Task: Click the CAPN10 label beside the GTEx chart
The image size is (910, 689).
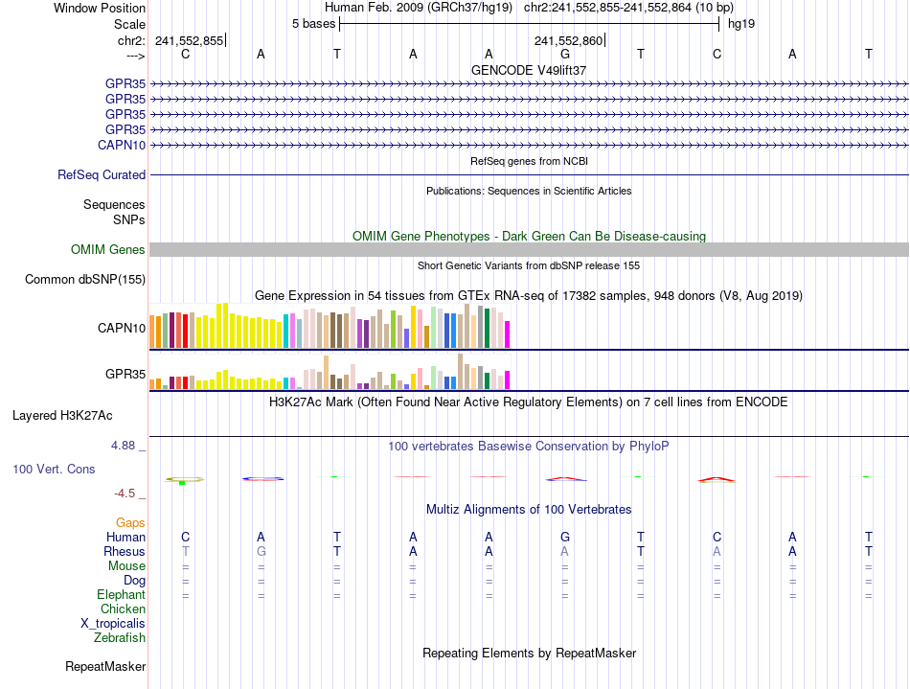Action: tap(122, 328)
